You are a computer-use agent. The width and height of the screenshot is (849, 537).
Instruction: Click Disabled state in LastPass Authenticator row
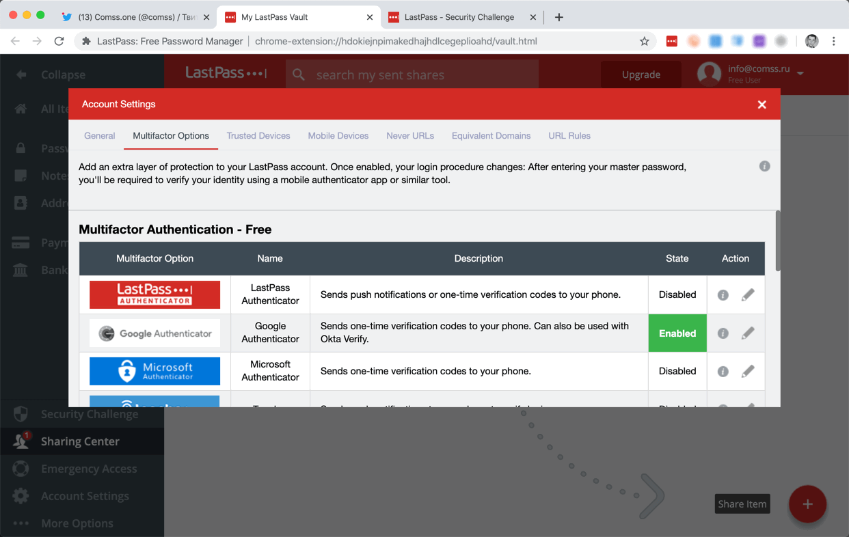[677, 294]
